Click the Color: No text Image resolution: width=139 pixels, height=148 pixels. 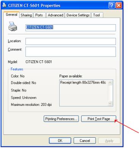click(18, 76)
